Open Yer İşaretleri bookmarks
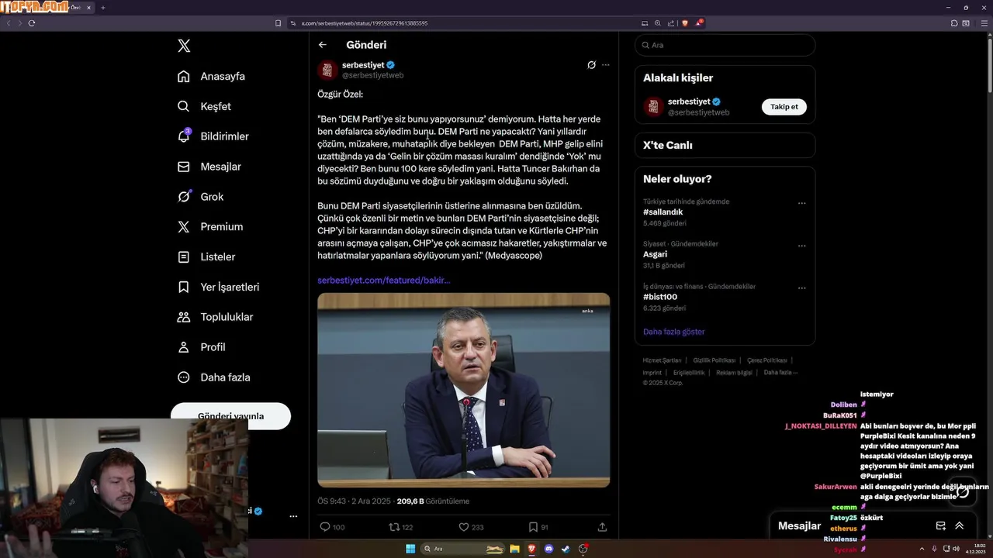 pos(218,287)
